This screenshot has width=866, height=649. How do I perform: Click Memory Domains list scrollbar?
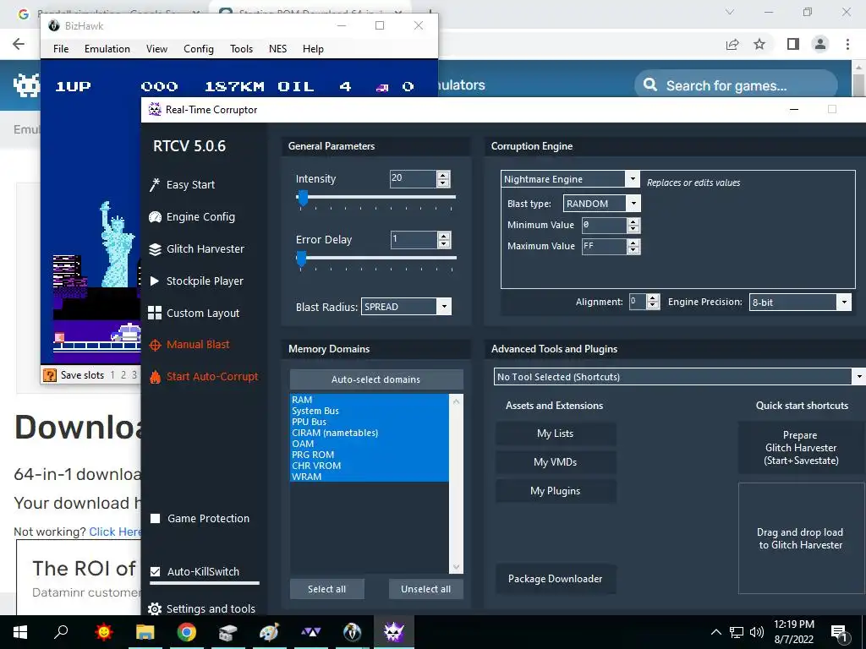pos(456,483)
